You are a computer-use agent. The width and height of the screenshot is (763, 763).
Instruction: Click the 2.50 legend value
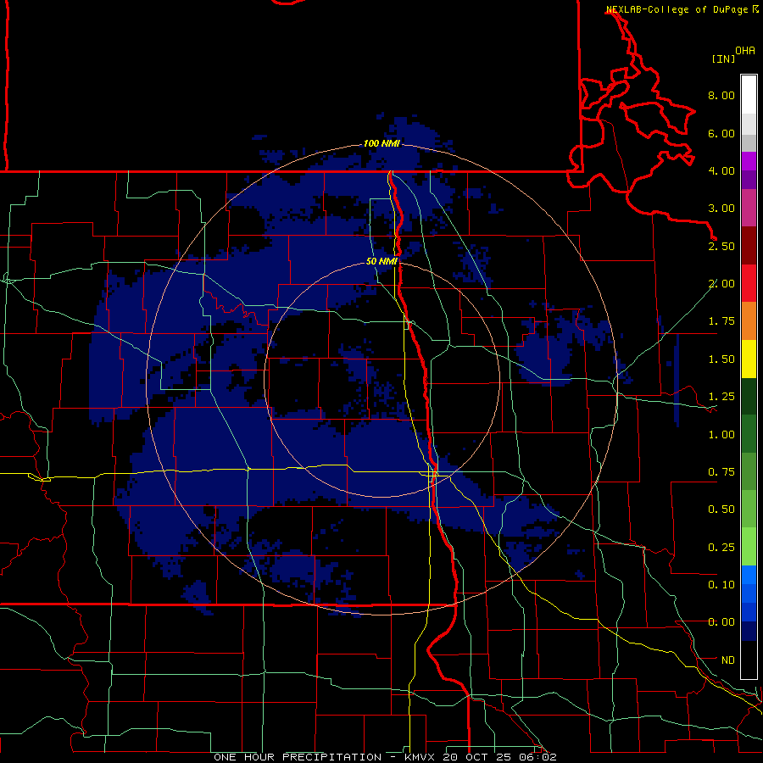click(721, 246)
